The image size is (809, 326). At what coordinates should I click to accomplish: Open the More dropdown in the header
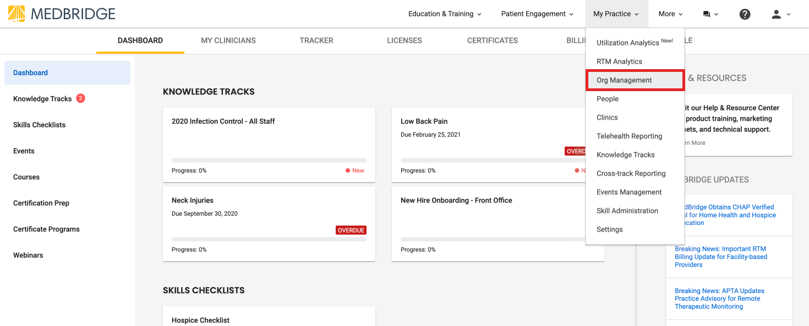[670, 14]
